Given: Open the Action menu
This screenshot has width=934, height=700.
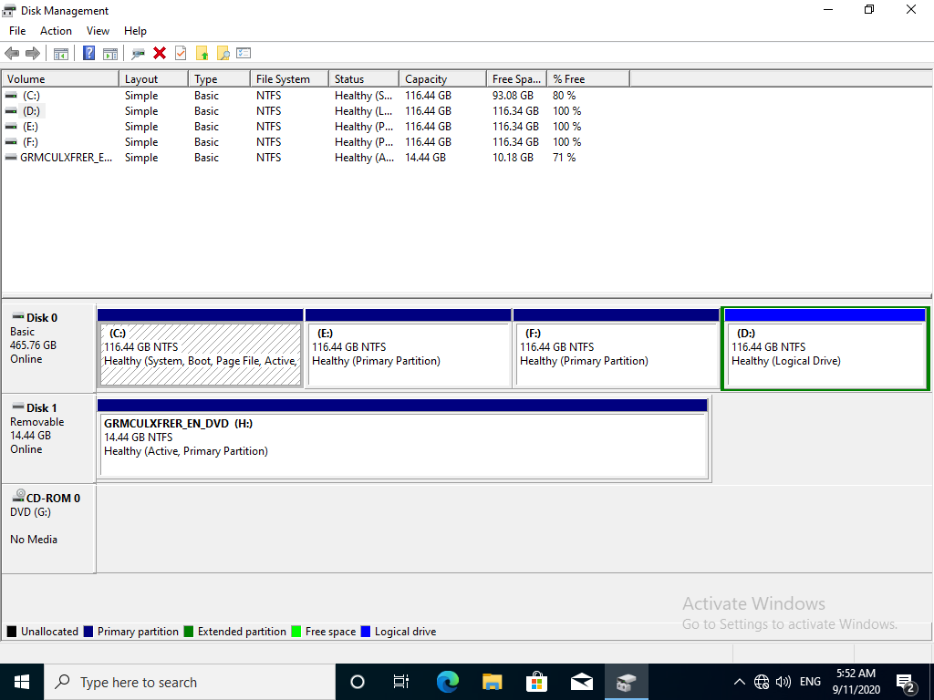Looking at the screenshot, I should [56, 31].
